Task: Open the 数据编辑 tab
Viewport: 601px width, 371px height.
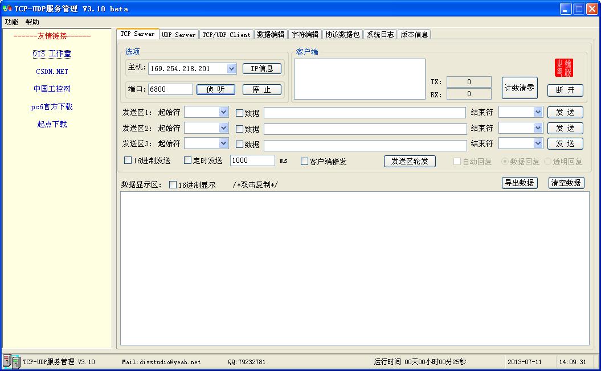Action: point(271,35)
